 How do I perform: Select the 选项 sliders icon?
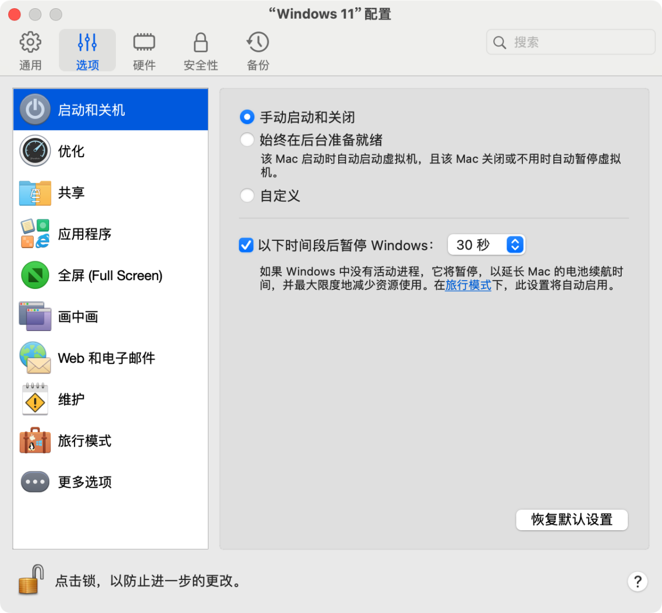(87, 42)
